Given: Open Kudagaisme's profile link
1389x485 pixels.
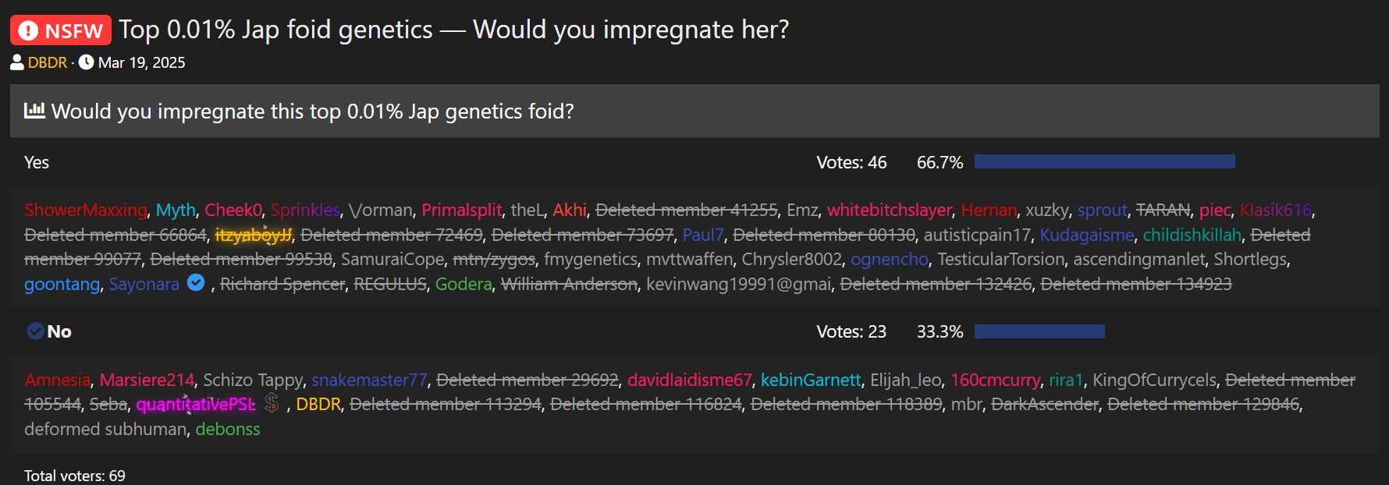Looking at the screenshot, I should [x=1086, y=235].
